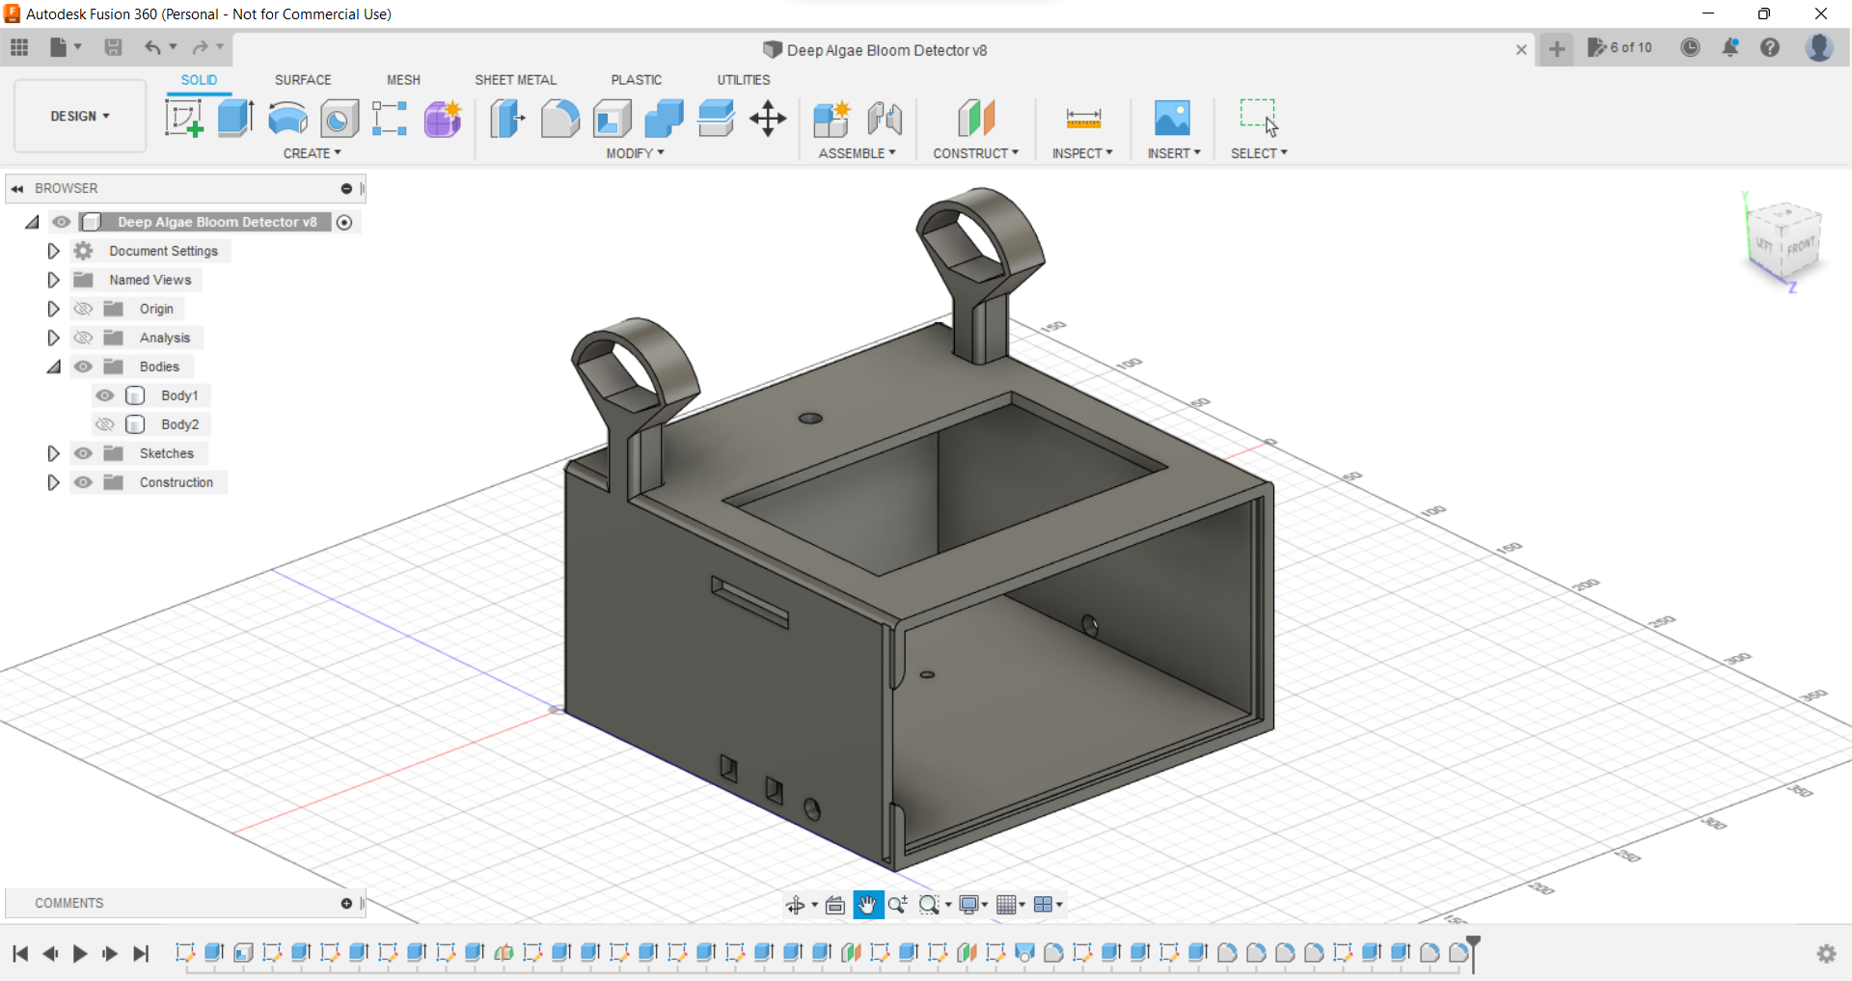Open the Job Status clock icon

click(x=1690, y=47)
